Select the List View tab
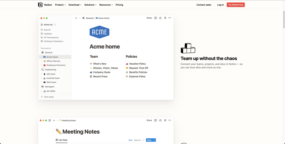The height and width of the screenshot is (144, 285). (x=62, y=140)
